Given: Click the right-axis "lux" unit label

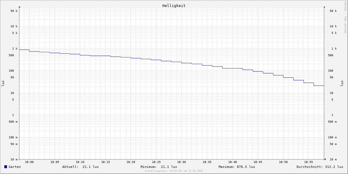Looking at the screenshot, I should (x=342, y=83).
